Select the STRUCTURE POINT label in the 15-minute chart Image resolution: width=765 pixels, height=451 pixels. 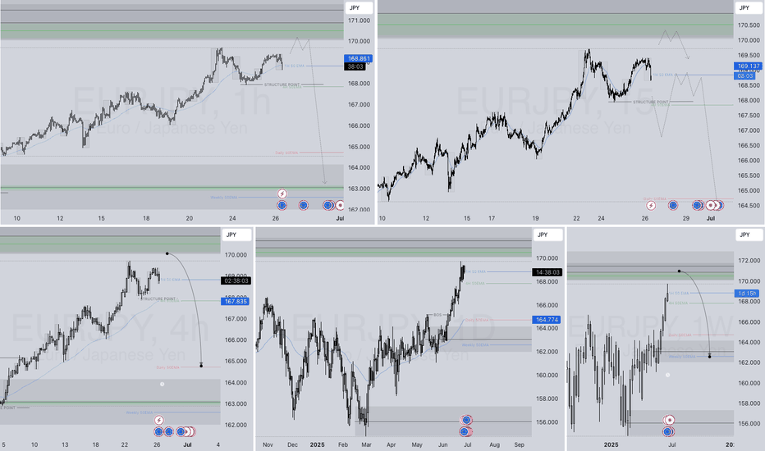click(x=651, y=102)
